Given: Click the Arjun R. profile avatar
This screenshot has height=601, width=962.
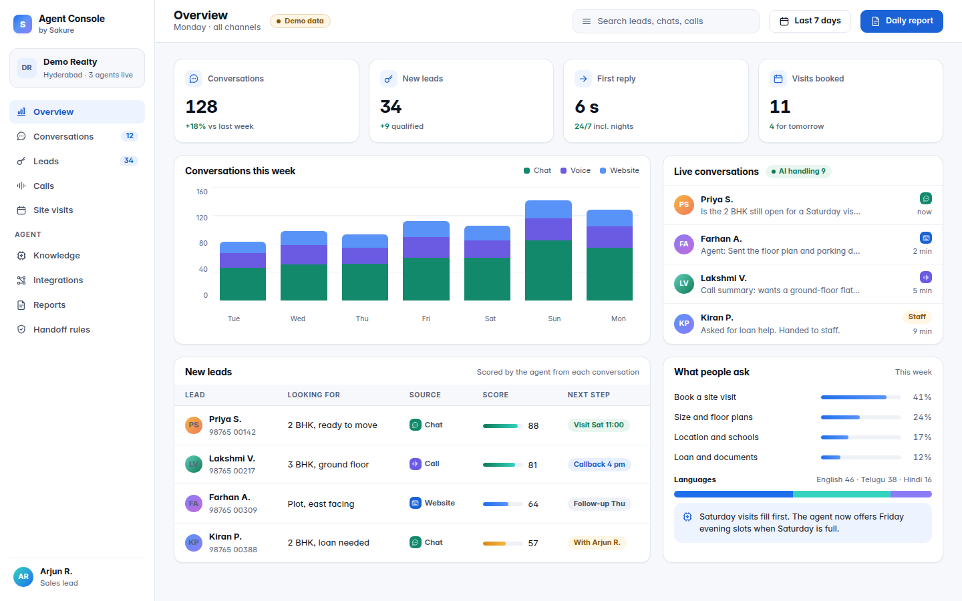Looking at the screenshot, I should (23, 576).
